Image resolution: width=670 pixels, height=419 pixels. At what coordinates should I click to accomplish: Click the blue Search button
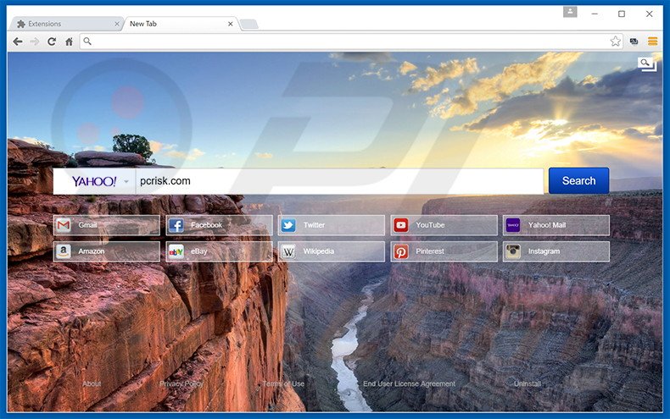578,181
